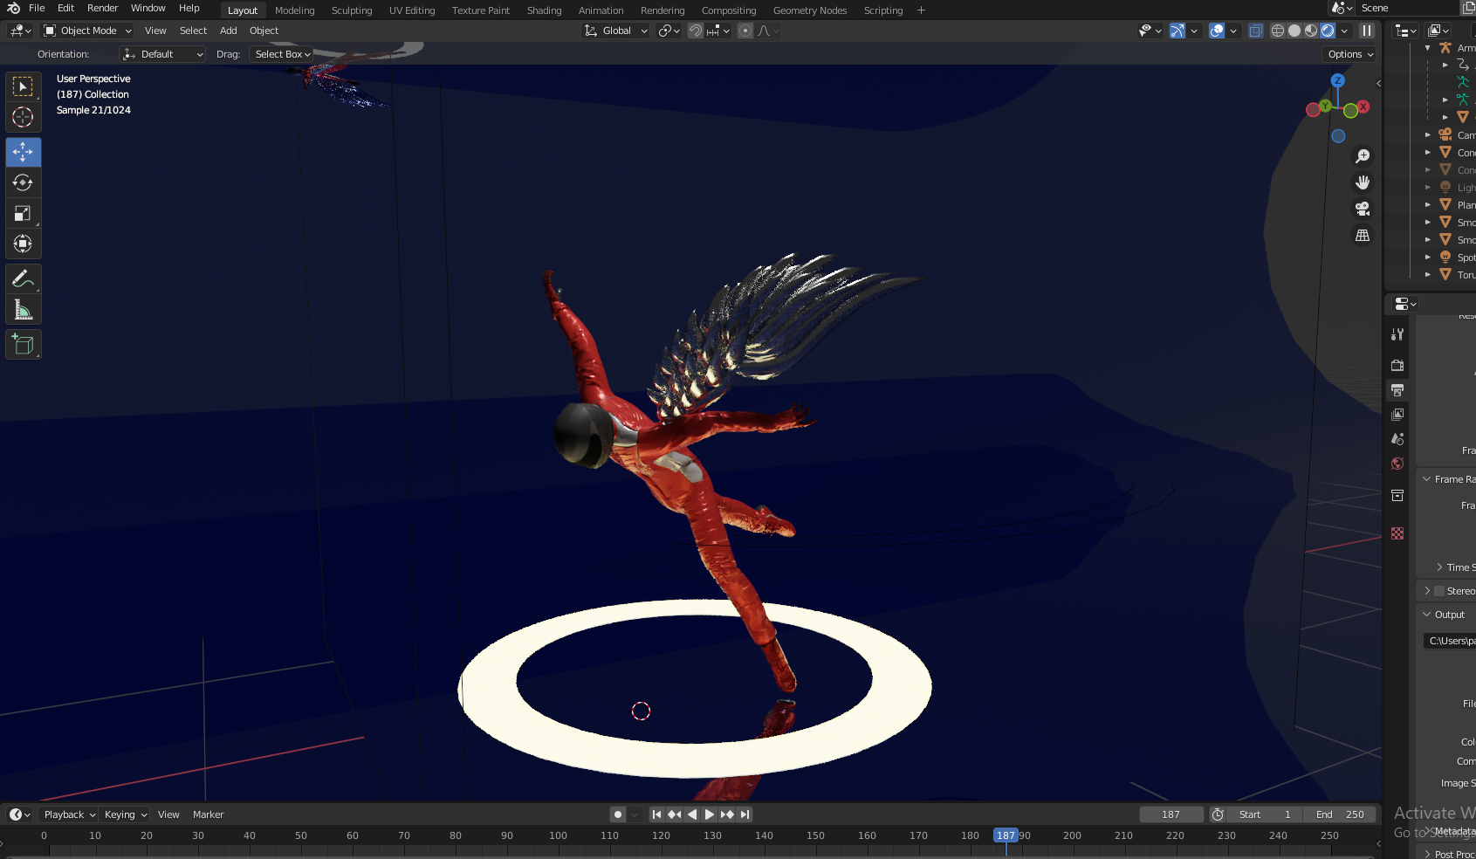Open the viewport shading options arrow
The height and width of the screenshot is (859, 1476).
click(x=1344, y=31)
